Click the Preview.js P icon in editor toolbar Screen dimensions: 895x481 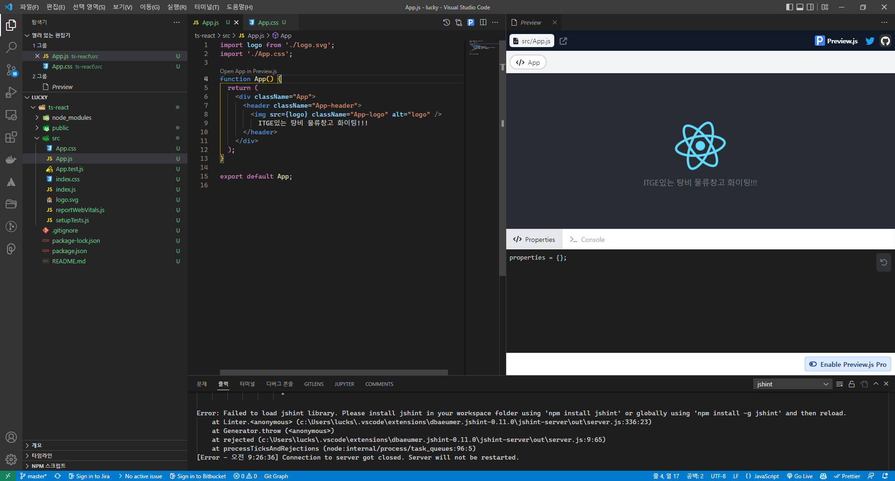pyautogui.click(x=471, y=22)
